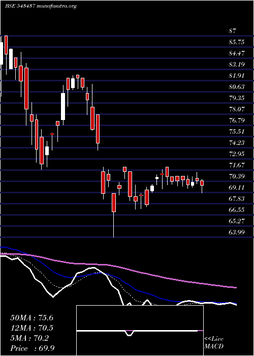254x356 pixels.
Task: Select the 80.63 price axis label
Action: (x=237, y=87)
